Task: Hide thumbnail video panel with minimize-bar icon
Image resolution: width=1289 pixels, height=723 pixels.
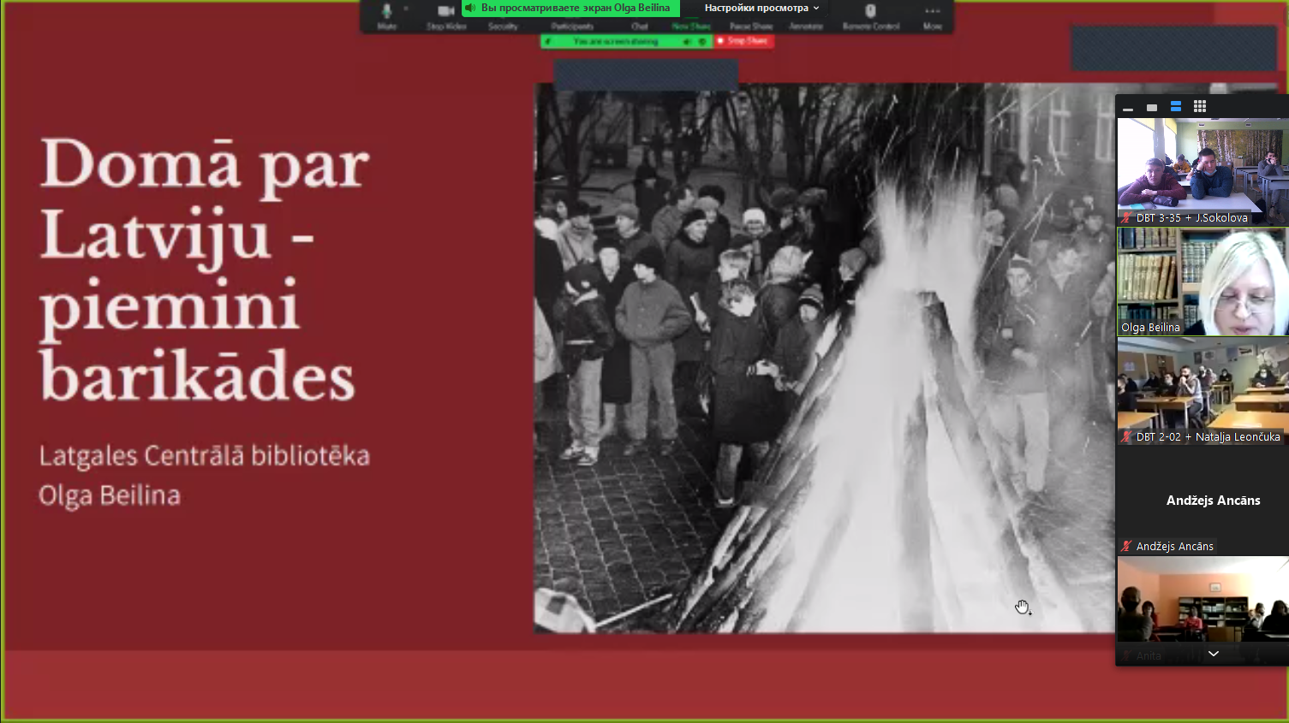Action: 1128,107
